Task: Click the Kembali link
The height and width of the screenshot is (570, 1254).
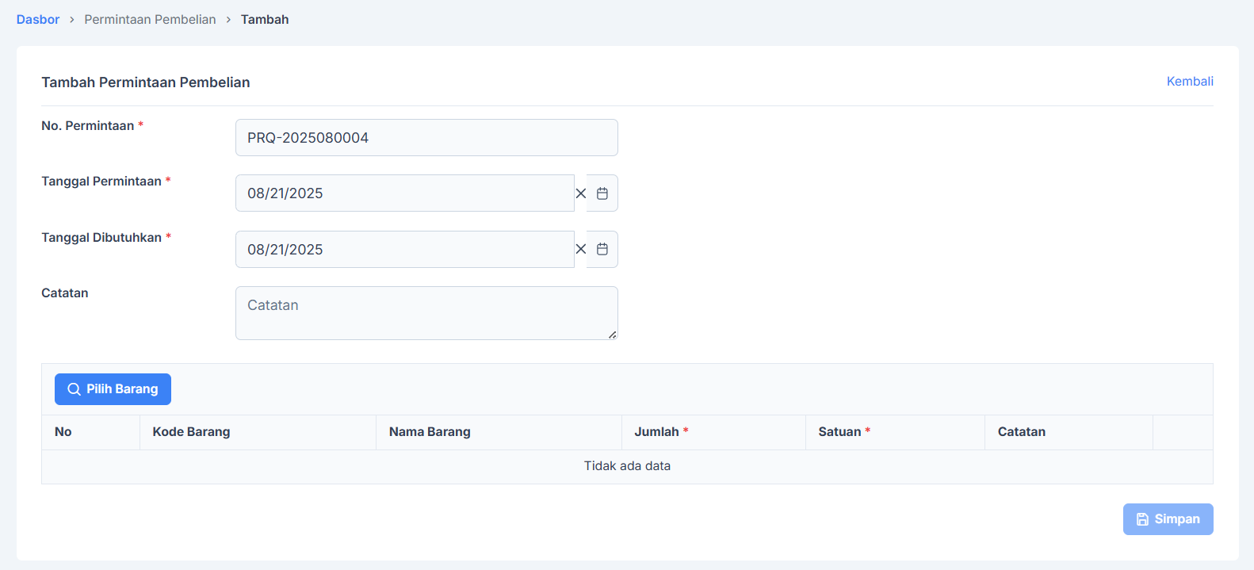Action: pos(1189,82)
